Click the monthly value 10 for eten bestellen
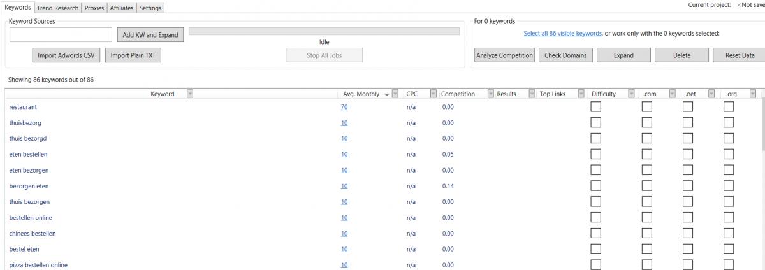Screen dimensions: 765x270 tap(344, 154)
